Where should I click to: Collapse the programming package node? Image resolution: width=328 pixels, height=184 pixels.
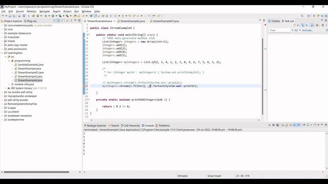point(9,61)
